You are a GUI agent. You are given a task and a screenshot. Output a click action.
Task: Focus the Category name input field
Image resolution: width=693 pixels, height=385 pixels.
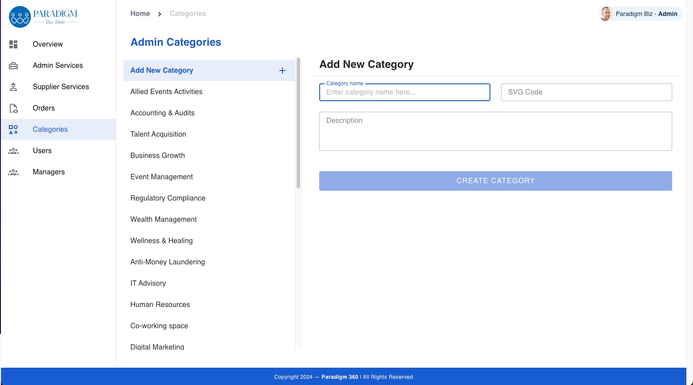404,92
